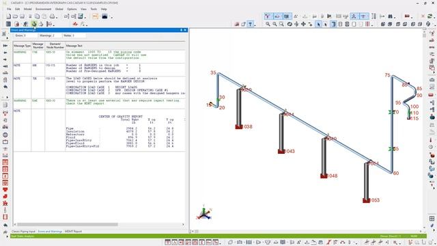Open the dropdown arrow next to the binoculars icon

pos(395,17)
